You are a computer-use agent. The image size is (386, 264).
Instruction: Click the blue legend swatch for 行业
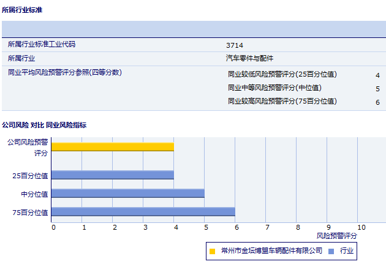pos(331,251)
